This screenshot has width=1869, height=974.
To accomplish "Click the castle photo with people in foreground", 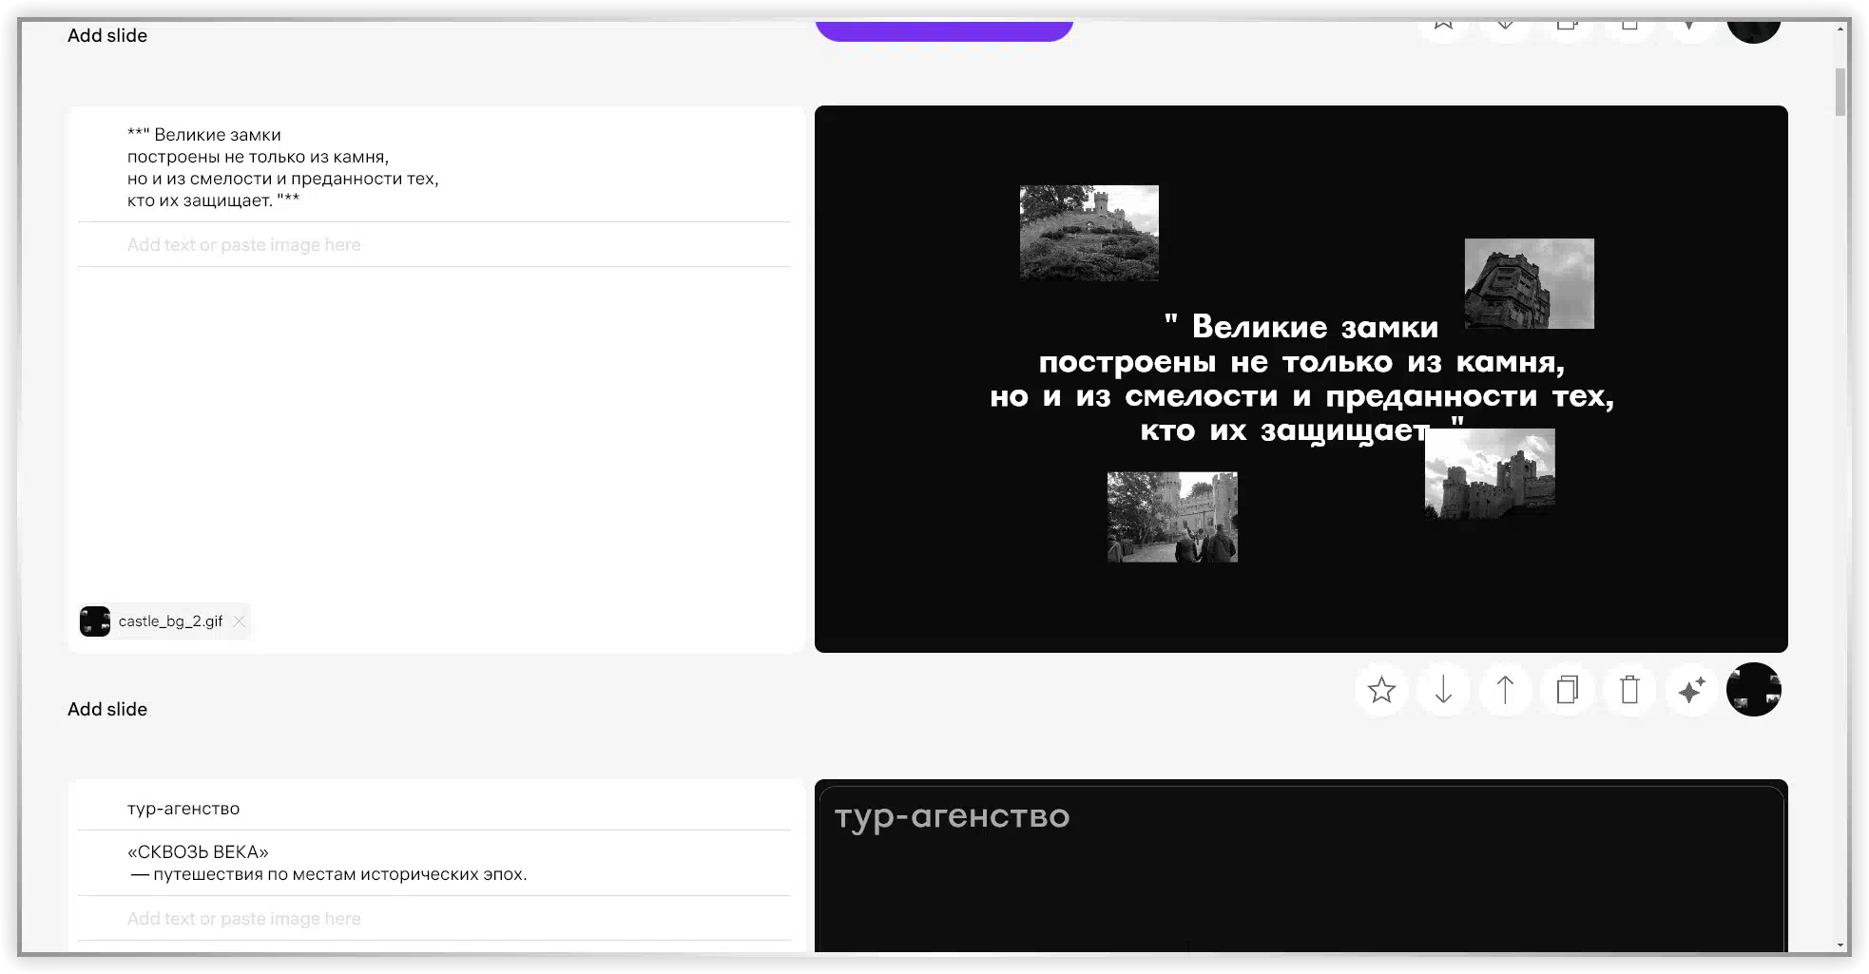I will coord(1172,517).
